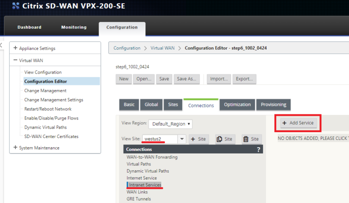The height and width of the screenshot is (203, 349).
Task: Click Configuration breadcrumb link
Action: click(127, 48)
